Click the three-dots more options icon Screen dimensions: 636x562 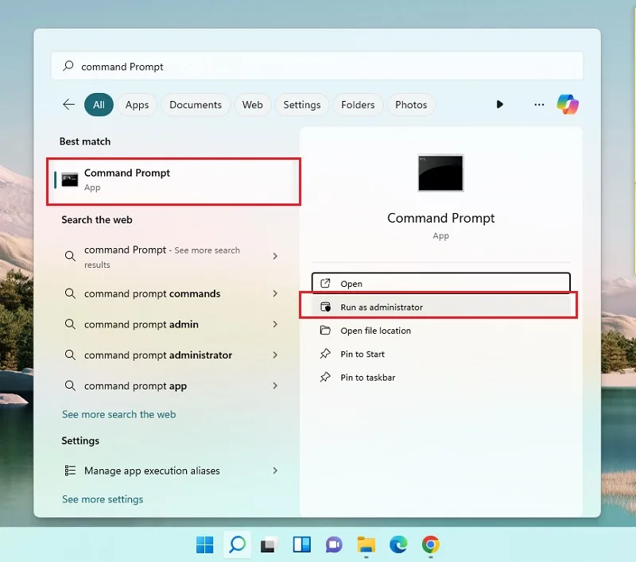(539, 105)
